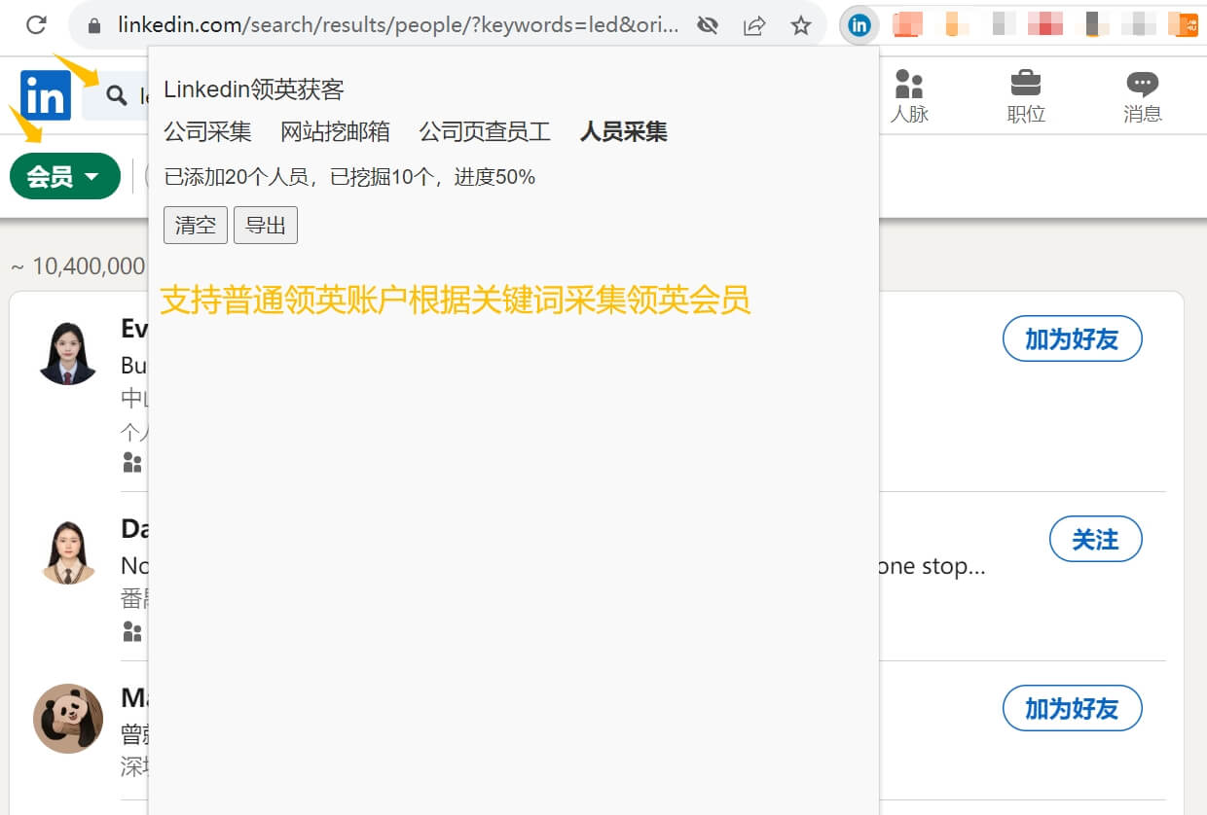Click the browser reload icon
Viewport: 1207px width, 815px height.
[x=36, y=25]
